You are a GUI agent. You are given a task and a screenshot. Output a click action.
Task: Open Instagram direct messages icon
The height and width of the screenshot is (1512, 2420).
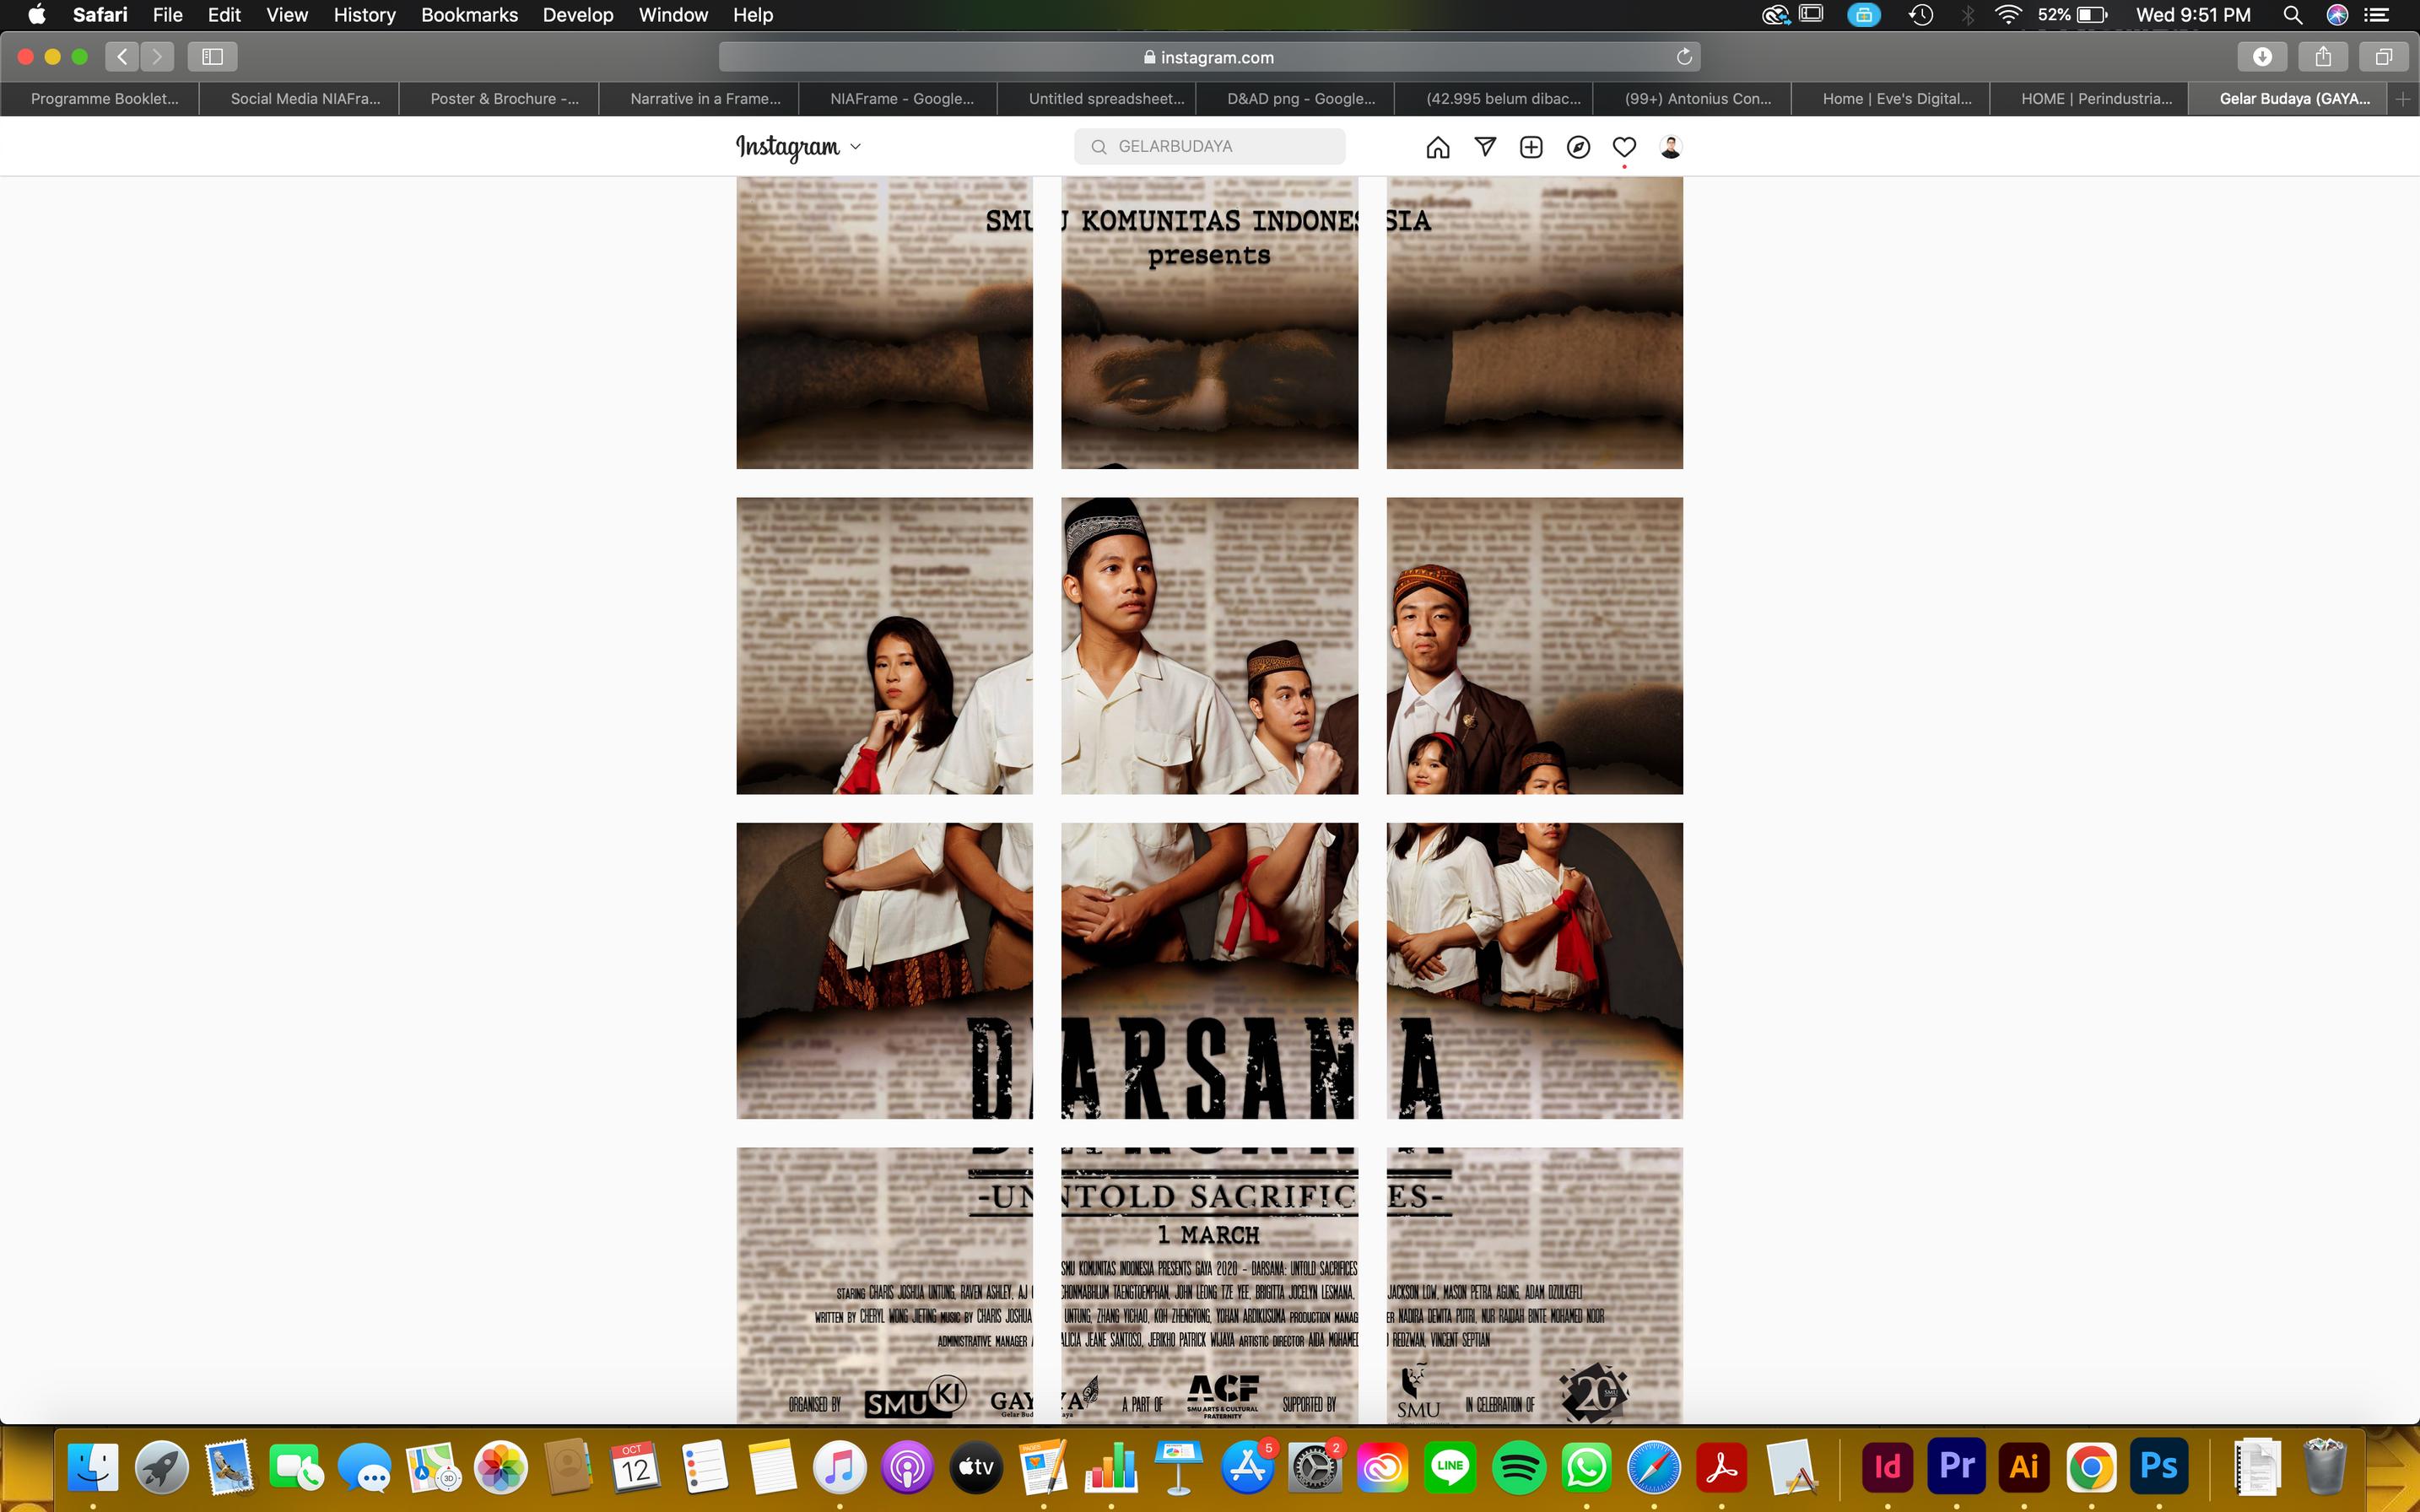1485,147
